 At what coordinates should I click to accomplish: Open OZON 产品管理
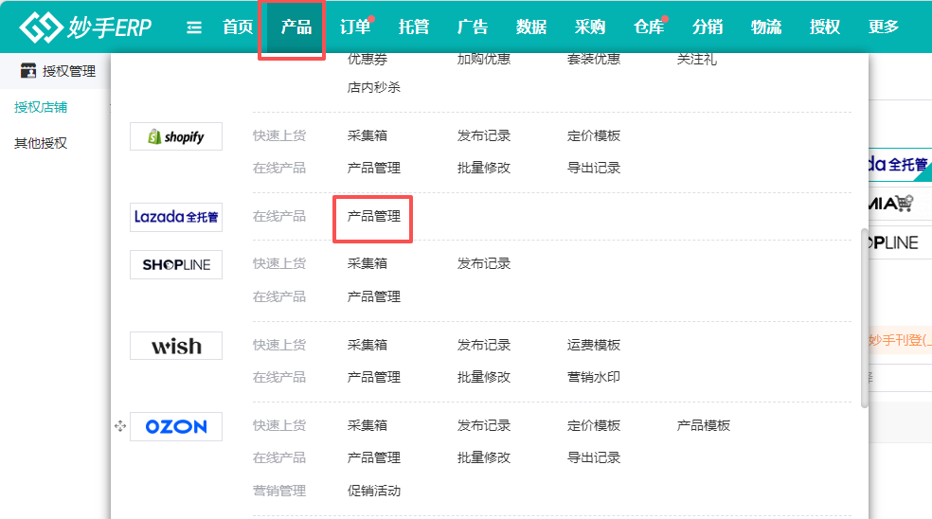[x=374, y=457]
